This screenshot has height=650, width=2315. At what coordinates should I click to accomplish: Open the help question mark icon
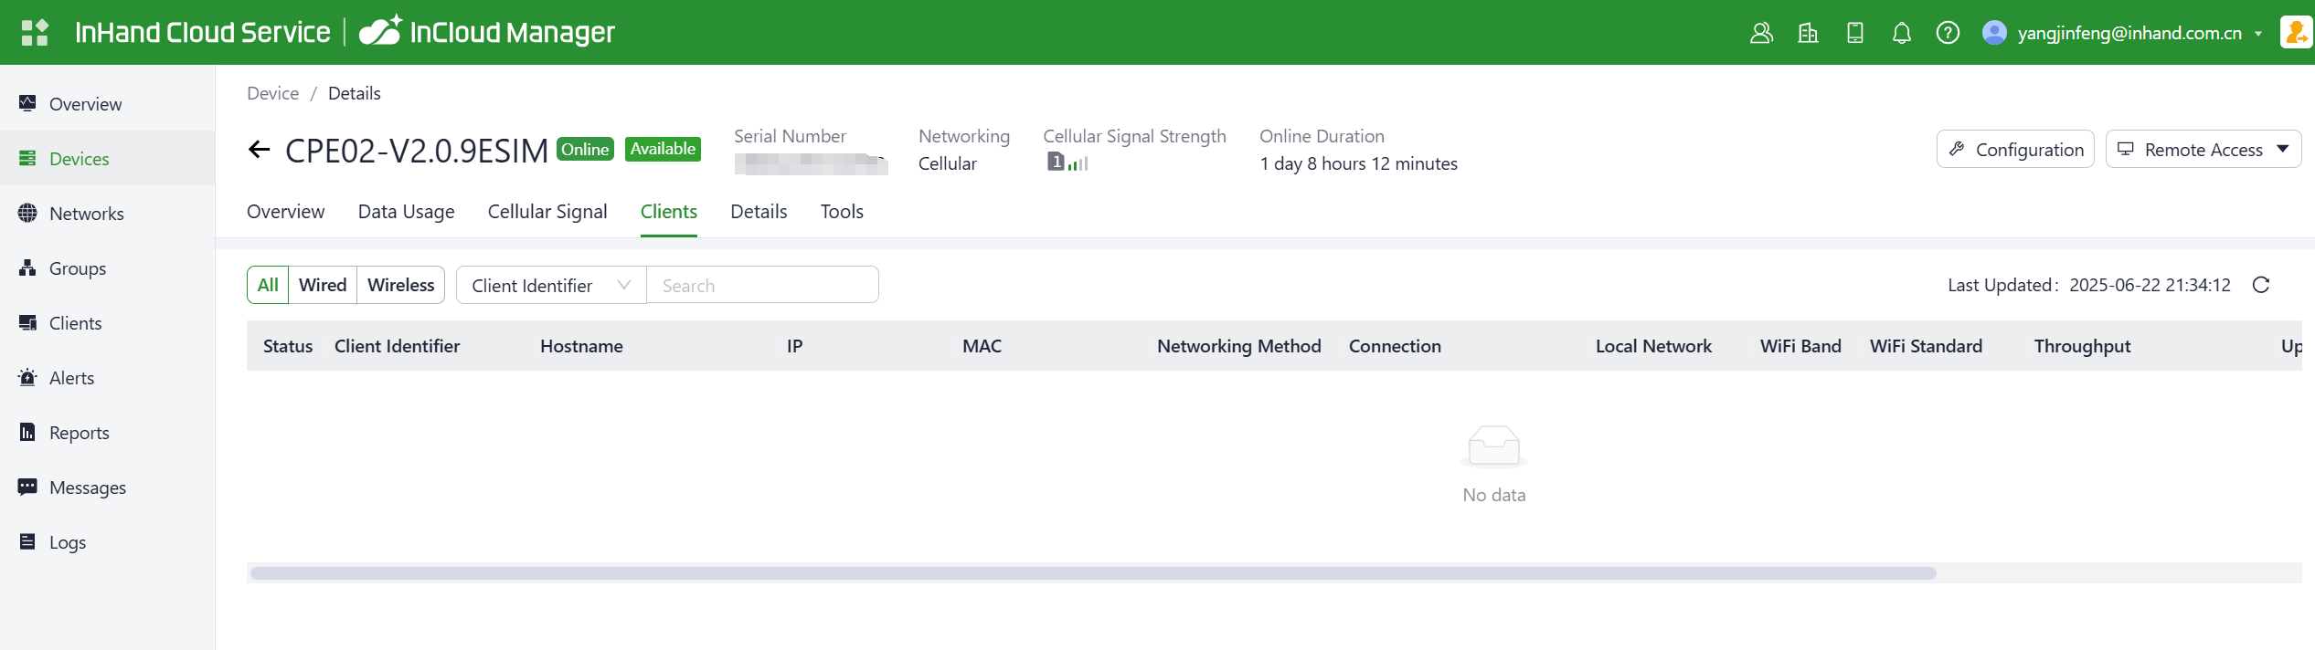[x=1948, y=33]
